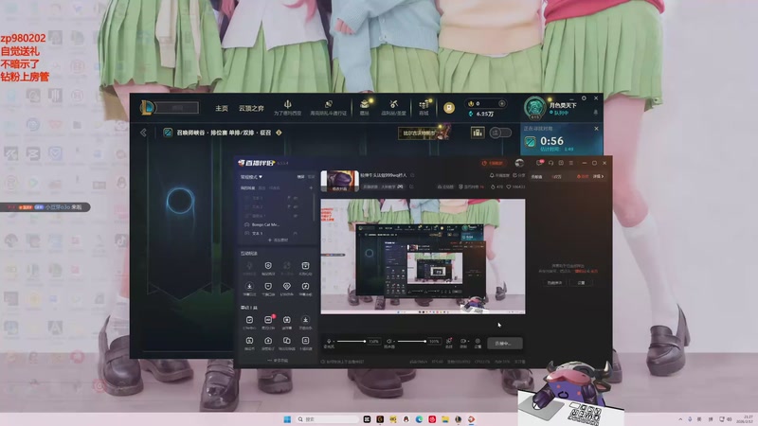Edit the stream category tags icon

click(411, 186)
